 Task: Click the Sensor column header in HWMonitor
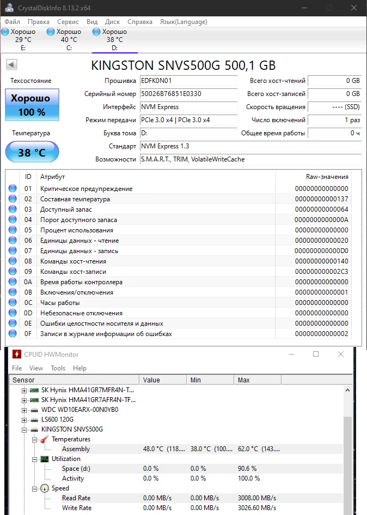[75, 380]
